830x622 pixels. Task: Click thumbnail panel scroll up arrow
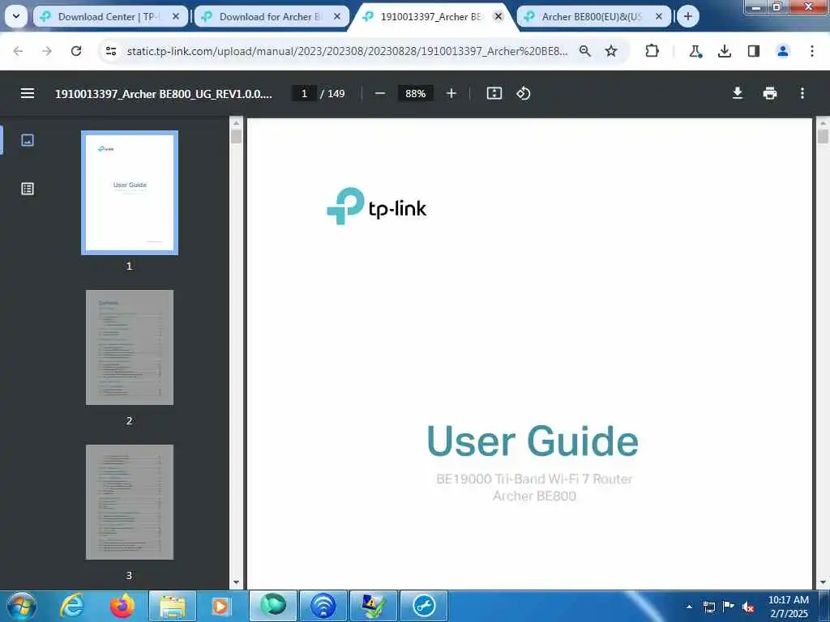[236, 123]
